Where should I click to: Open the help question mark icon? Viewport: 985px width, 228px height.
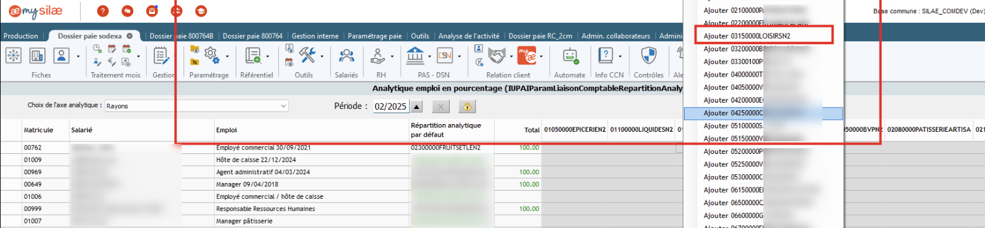click(104, 11)
